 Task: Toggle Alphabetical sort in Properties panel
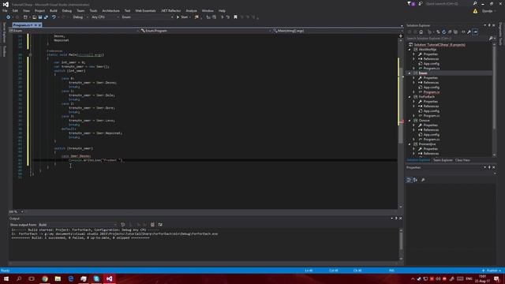coord(415,180)
